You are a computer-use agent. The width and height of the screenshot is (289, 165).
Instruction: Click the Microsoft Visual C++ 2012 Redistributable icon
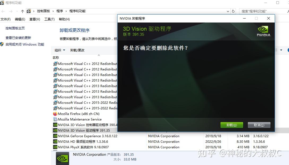[55, 64]
